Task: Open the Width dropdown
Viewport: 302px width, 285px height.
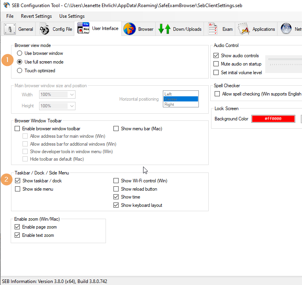Action: 57,95
